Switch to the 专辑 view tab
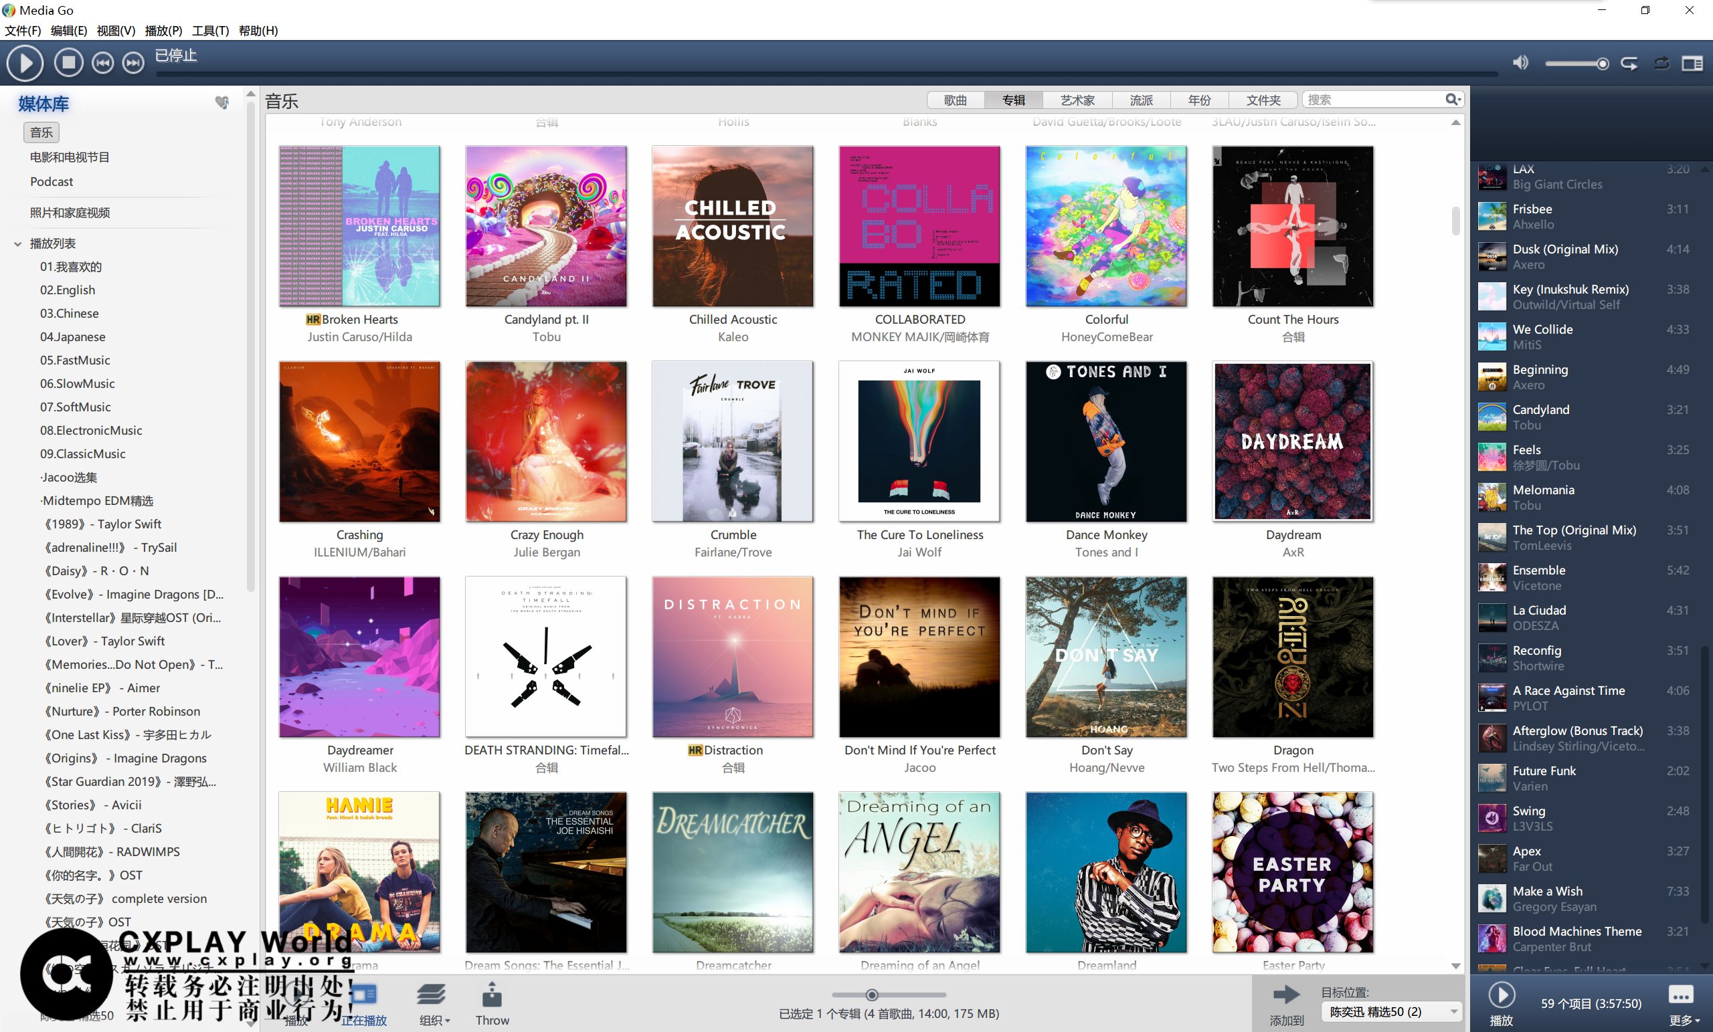This screenshot has width=1713, height=1032. 1014,100
